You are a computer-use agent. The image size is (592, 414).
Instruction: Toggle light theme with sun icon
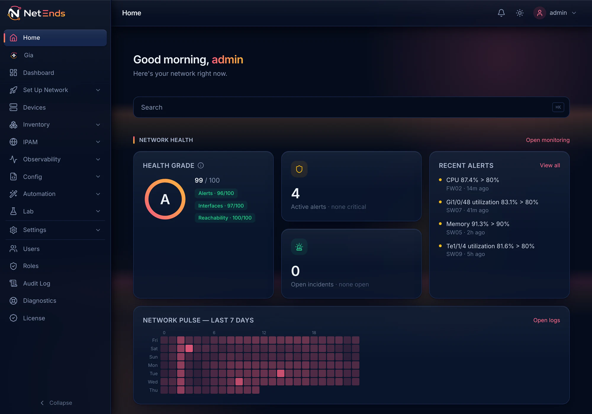pos(520,13)
